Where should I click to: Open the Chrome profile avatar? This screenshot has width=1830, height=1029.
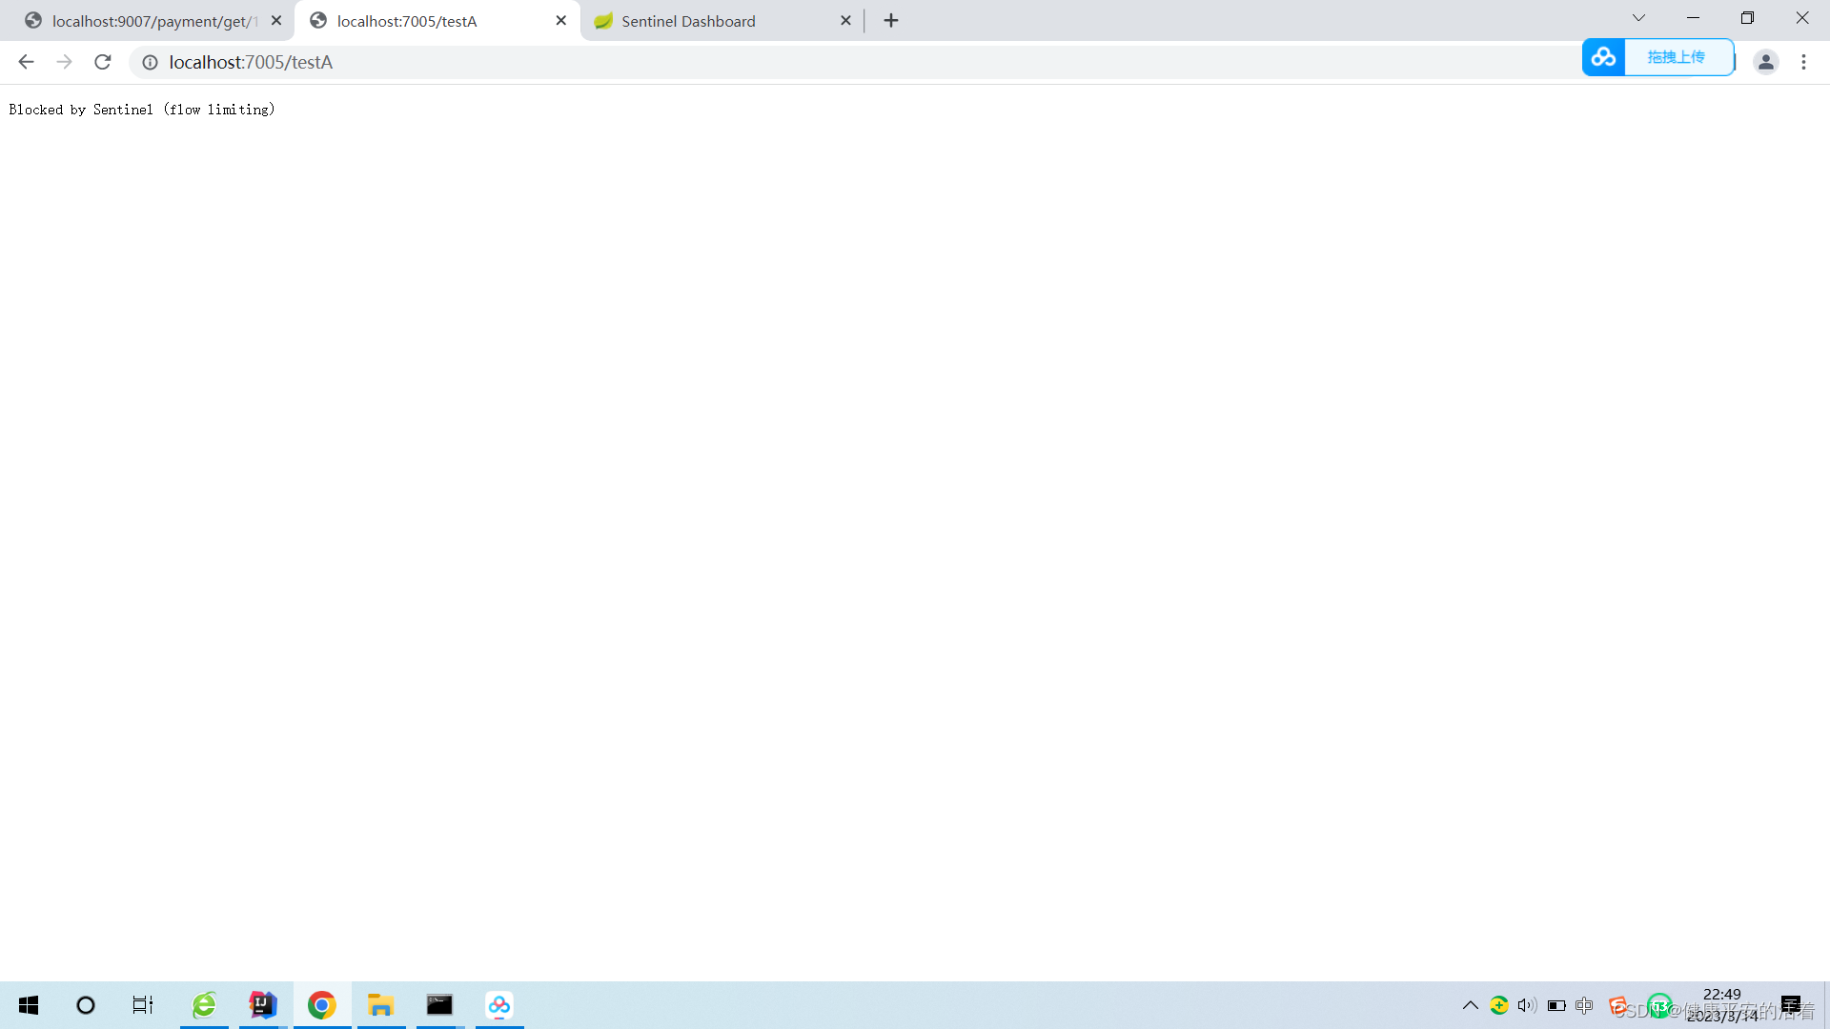[x=1765, y=62]
